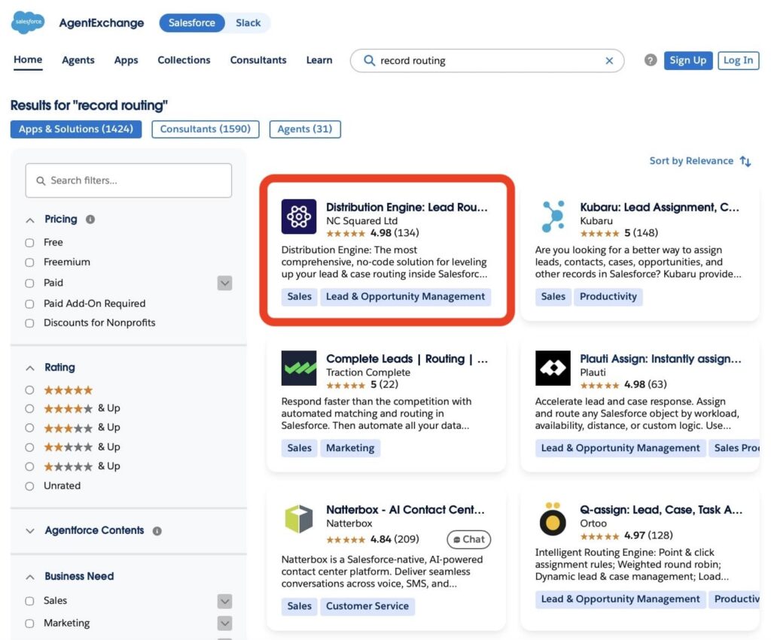
Task: Select the two stars & Up rating
Action: (29, 447)
